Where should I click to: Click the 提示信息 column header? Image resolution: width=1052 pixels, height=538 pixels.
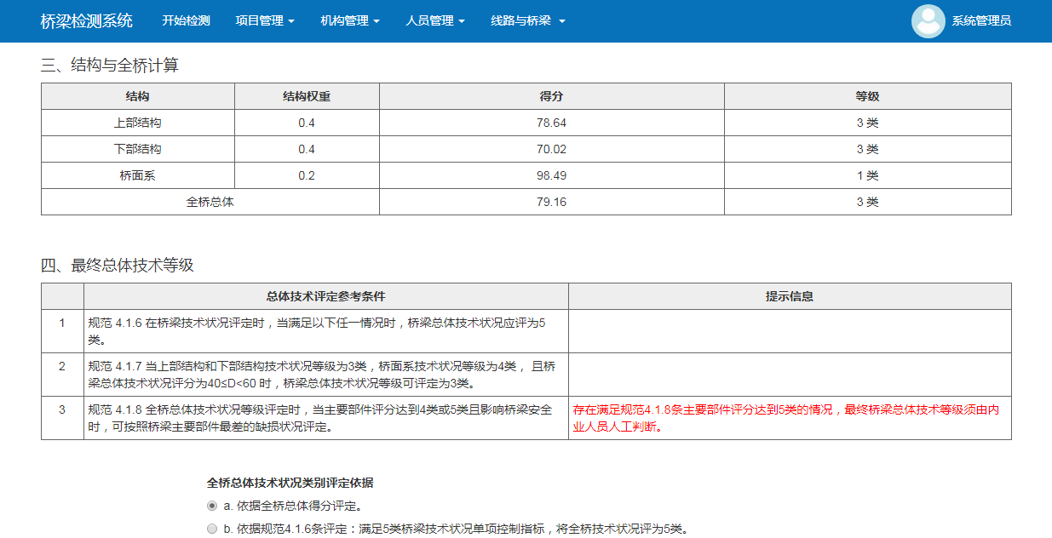[789, 296]
